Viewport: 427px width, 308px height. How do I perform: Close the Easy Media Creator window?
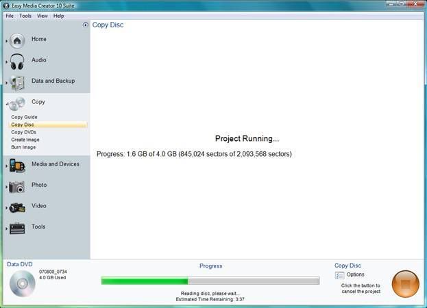tap(415, 4)
